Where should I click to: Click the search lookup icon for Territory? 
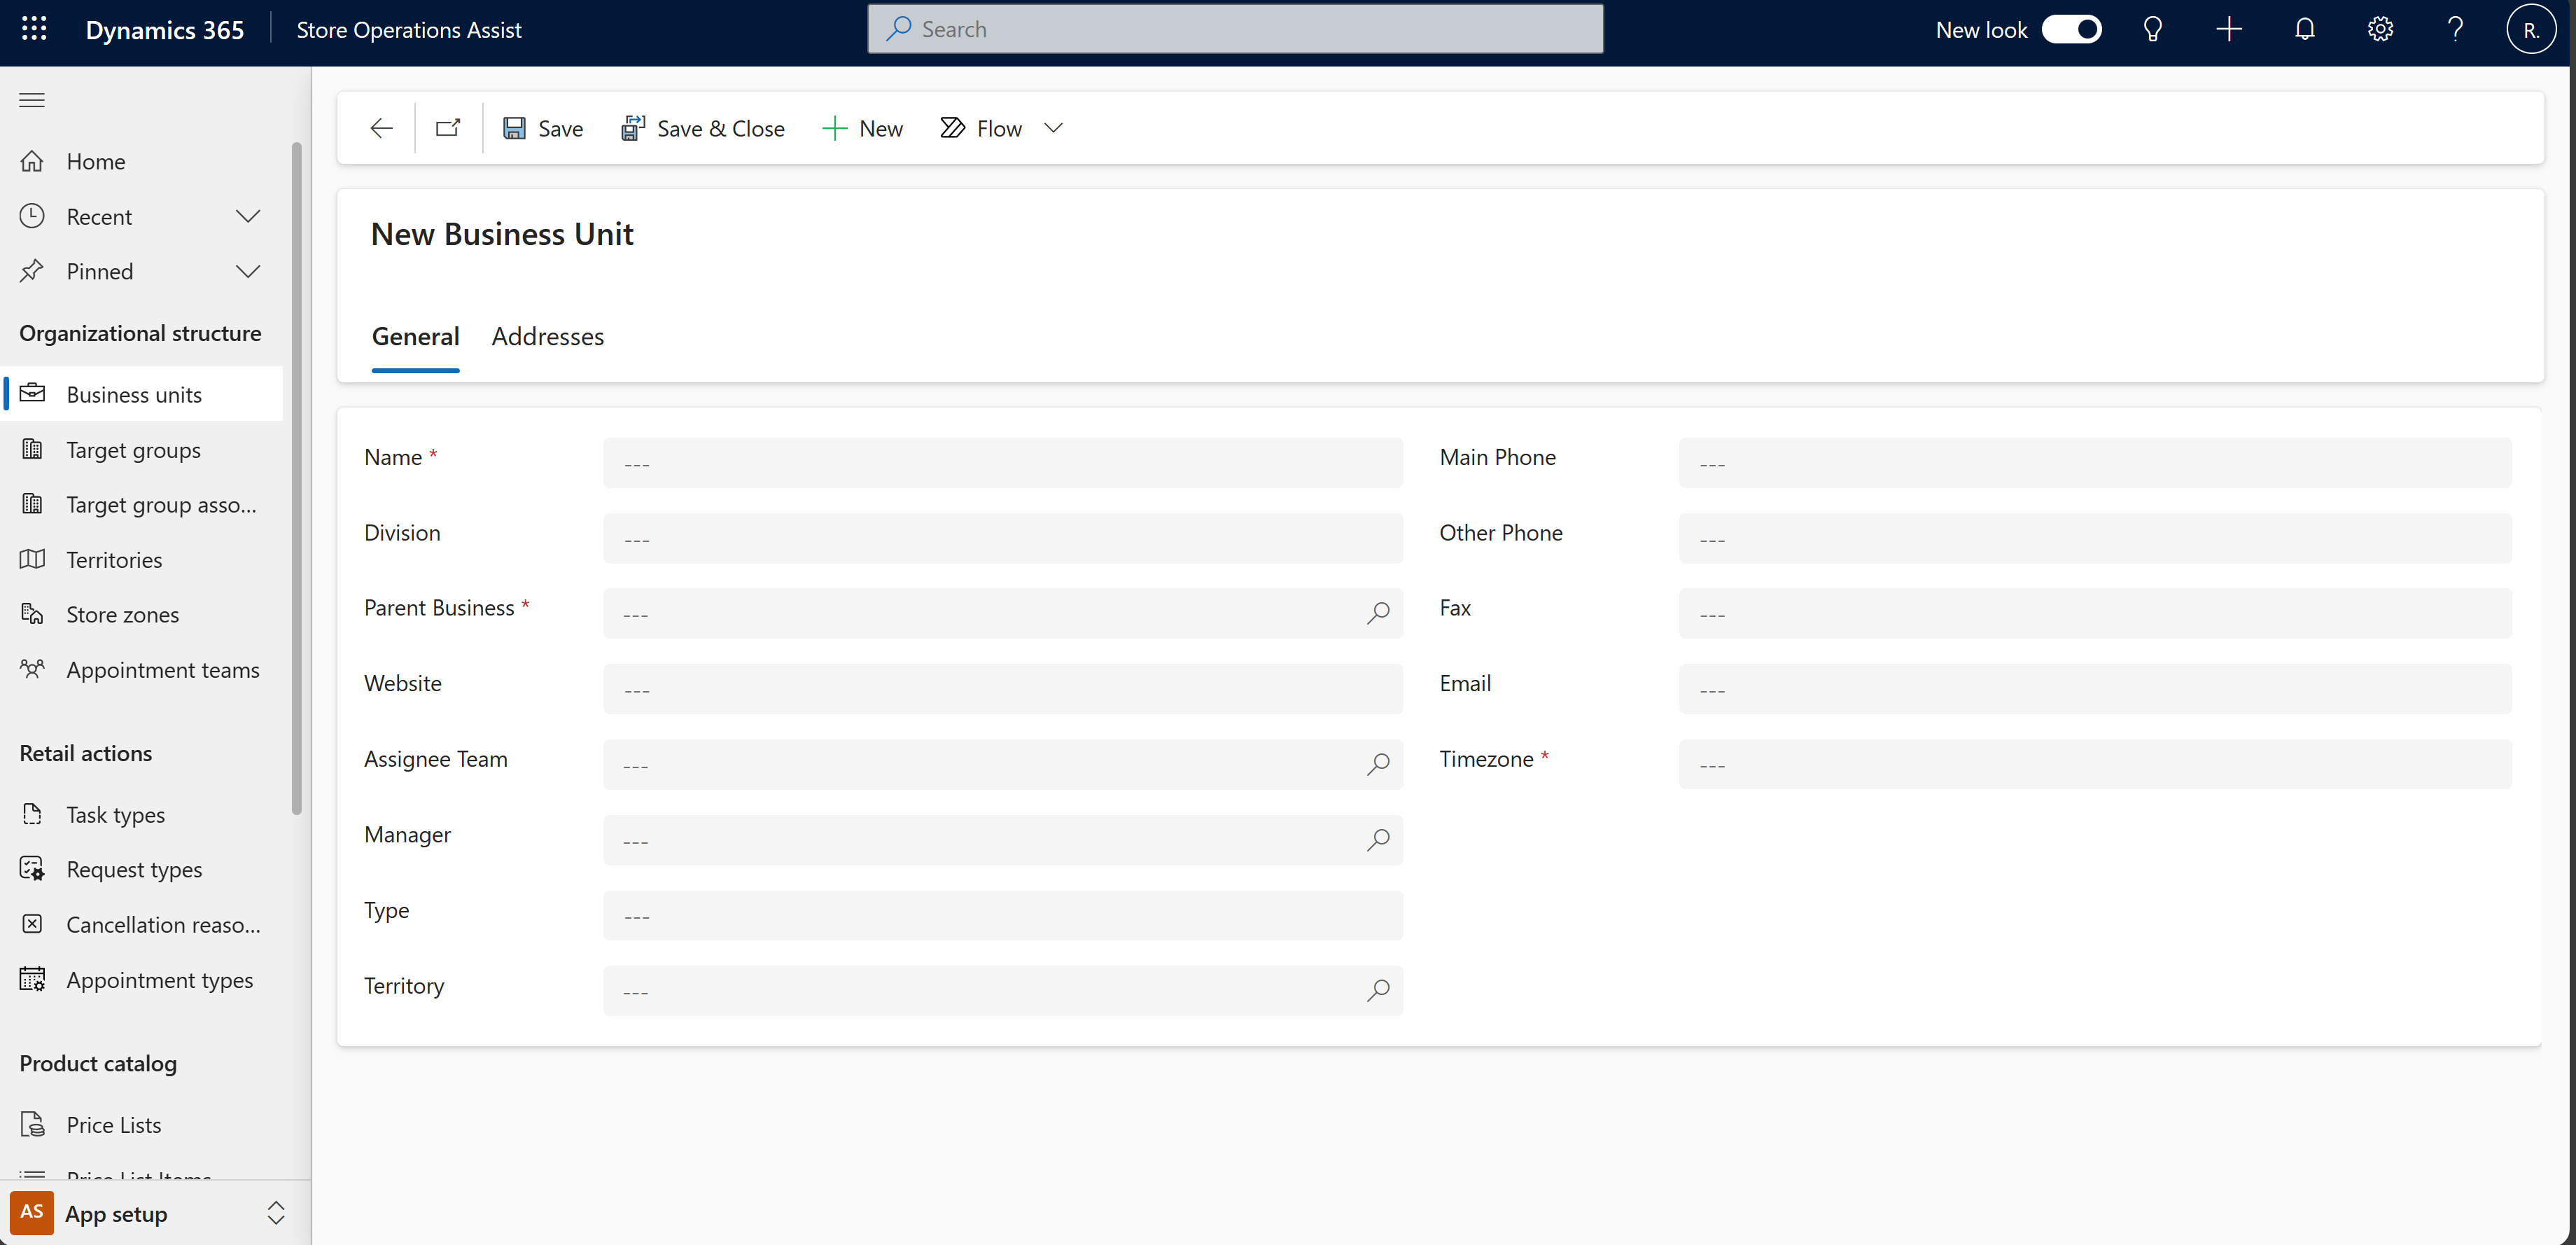pos(1378,989)
